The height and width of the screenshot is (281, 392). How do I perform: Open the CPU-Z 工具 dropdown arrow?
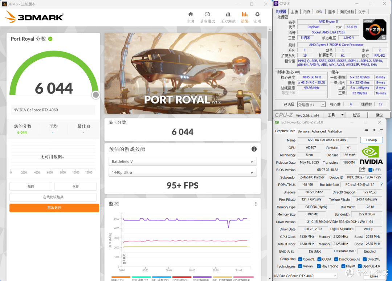pyautogui.click(x=342, y=115)
